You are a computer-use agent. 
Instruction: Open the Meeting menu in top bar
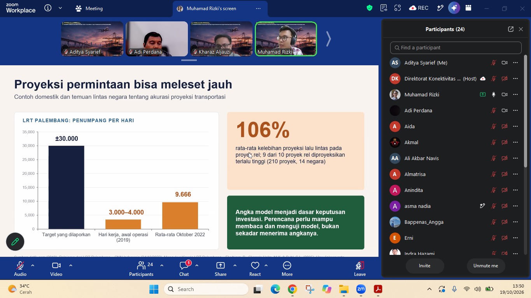coord(89,8)
